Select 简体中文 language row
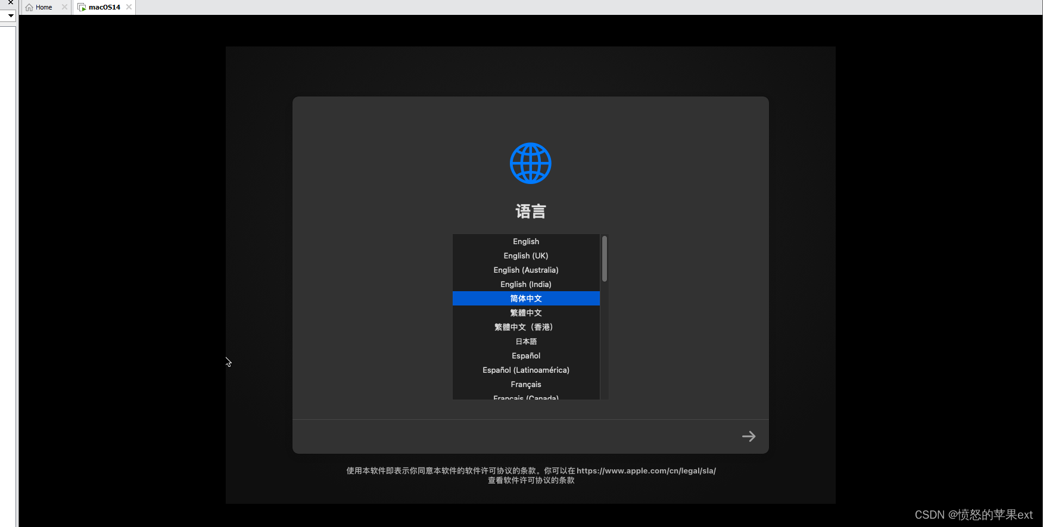1043x527 pixels. pos(526,298)
